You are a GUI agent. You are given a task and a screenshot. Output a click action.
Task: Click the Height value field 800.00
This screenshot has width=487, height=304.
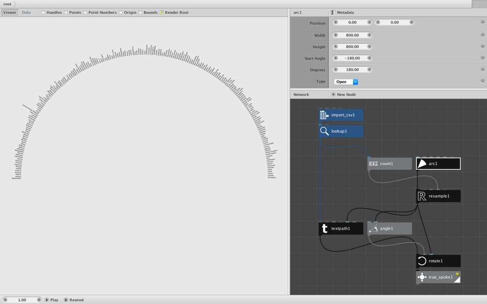coord(352,47)
